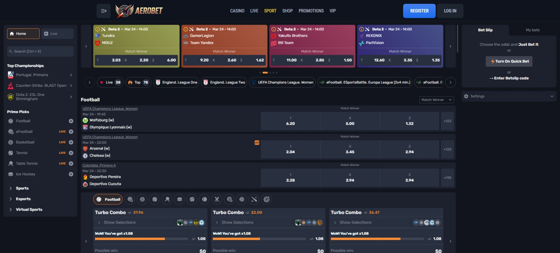Open the CASINO menu

point(237,11)
